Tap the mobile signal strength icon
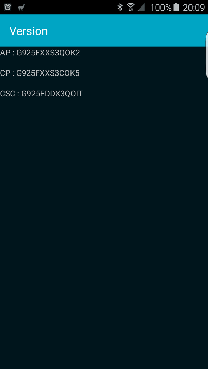The height and width of the screenshot is (369, 208). [x=141, y=8]
